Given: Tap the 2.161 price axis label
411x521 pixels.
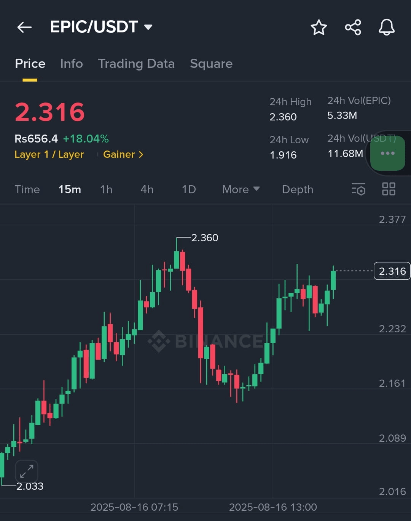Looking at the screenshot, I should click(392, 383).
